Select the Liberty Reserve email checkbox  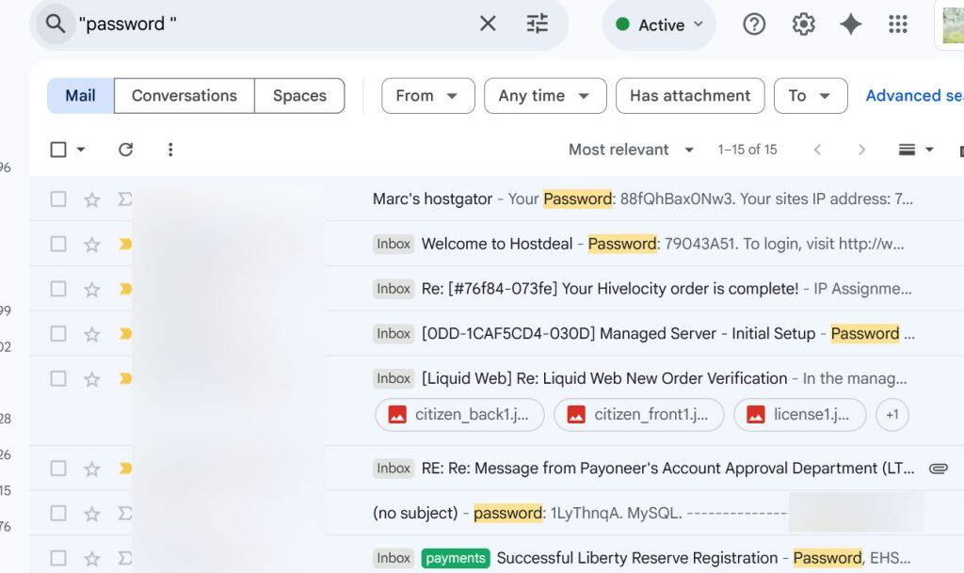(58, 558)
